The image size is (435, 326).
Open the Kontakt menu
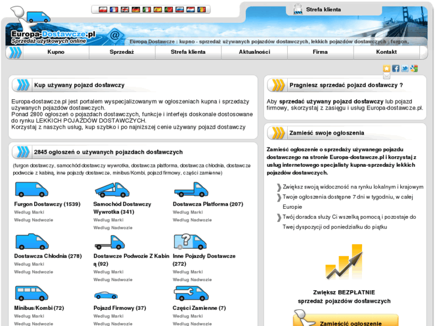click(387, 52)
